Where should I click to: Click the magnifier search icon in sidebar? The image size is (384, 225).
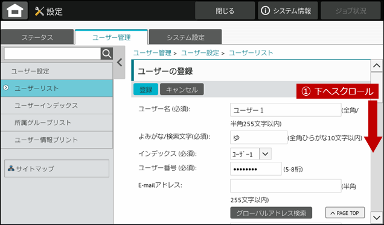click(x=107, y=54)
